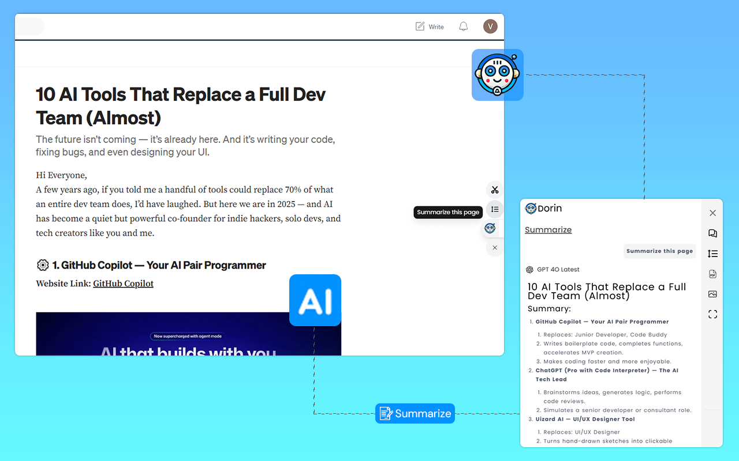739x461 pixels.
Task: Click the summary line starting "Brainstorms ideas"
Action: [613, 397]
